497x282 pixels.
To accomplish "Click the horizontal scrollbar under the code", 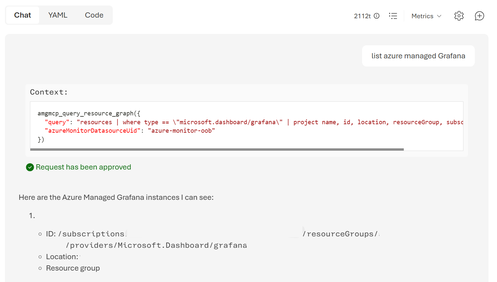I will pyautogui.click(x=217, y=150).
